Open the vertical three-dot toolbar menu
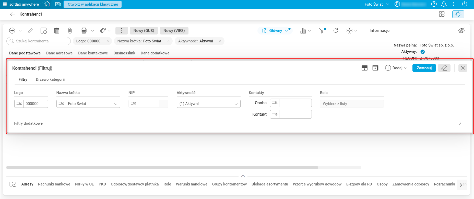474x199 pixels. click(x=122, y=31)
